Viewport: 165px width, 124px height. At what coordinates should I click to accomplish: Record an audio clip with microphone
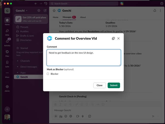click(83, 116)
